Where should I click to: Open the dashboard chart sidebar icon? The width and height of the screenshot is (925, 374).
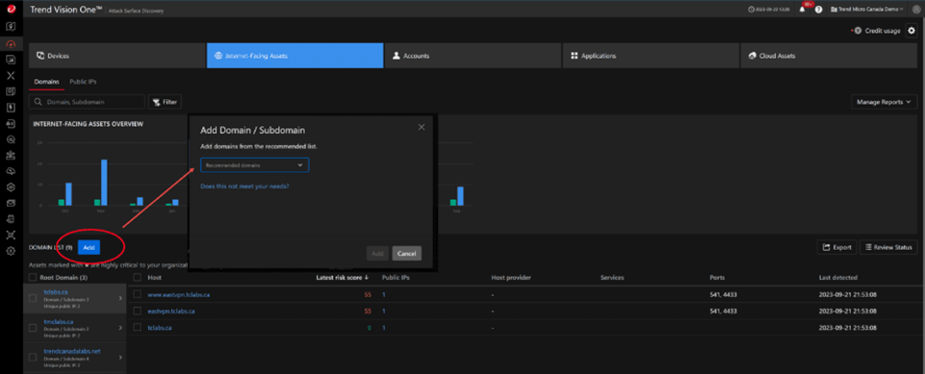[x=11, y=60]
